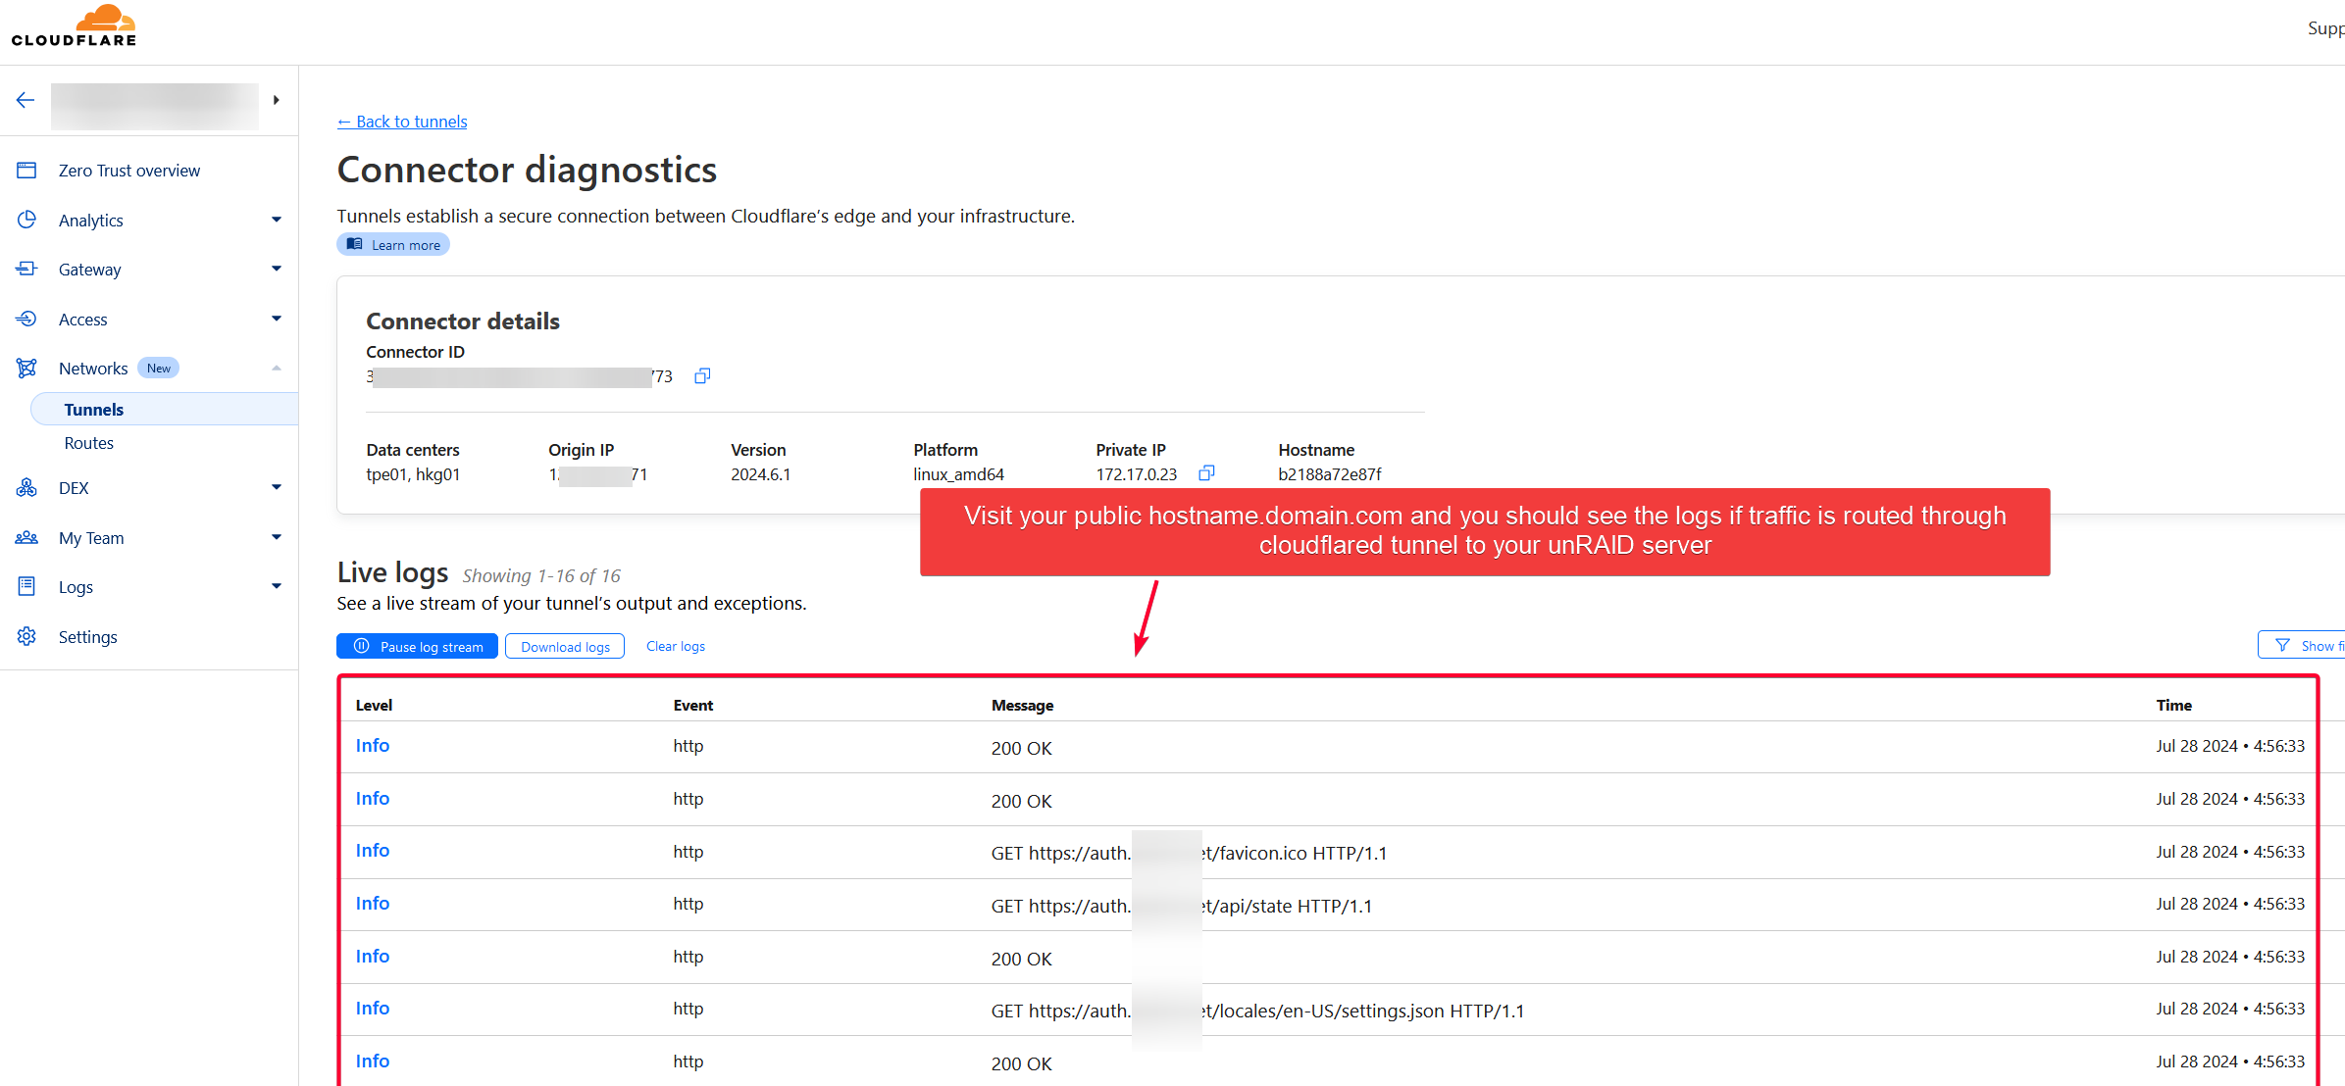
Task: Click version value 2024.6.1
Action: click(x=761, y=474)
